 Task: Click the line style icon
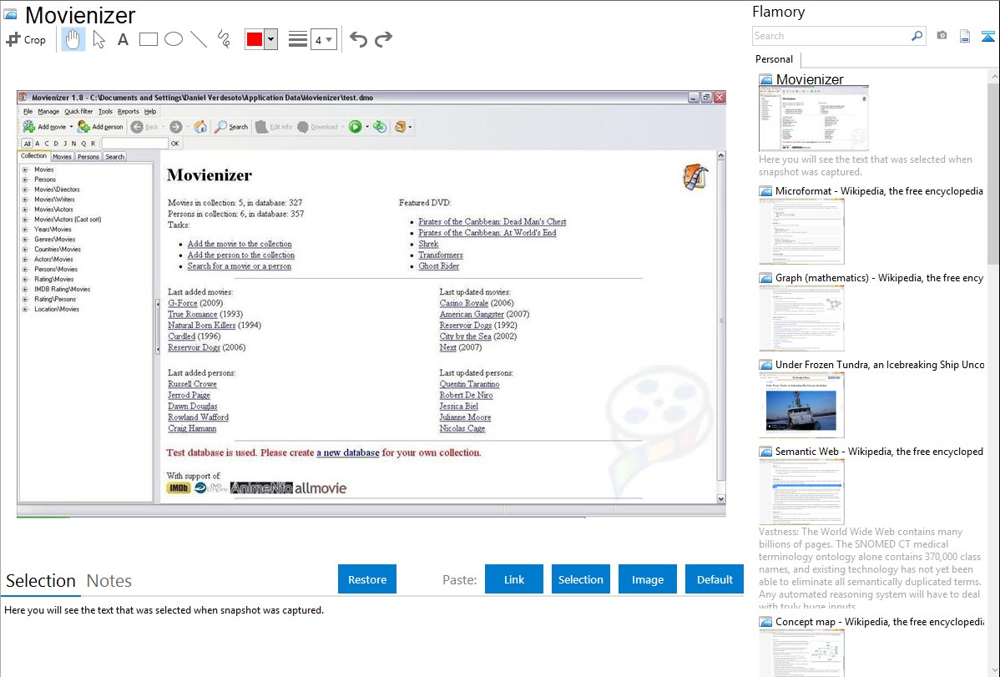(297, 39)
